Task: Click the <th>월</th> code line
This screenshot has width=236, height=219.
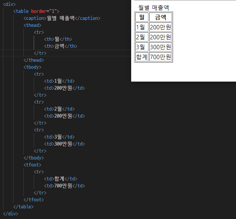Action: pos(58,39)
